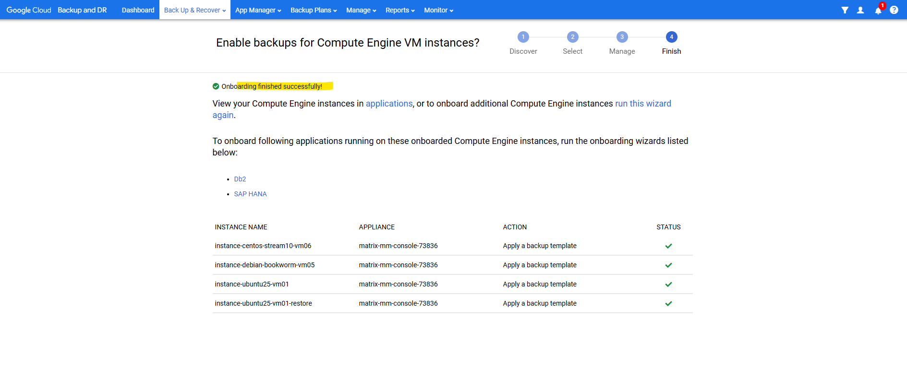
Task: Open the Manage menu in navbar
Action: [361, 10]
